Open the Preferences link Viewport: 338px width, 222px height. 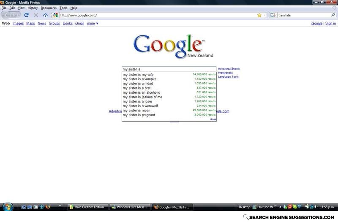pyautogui.click(x=225, y=73)
